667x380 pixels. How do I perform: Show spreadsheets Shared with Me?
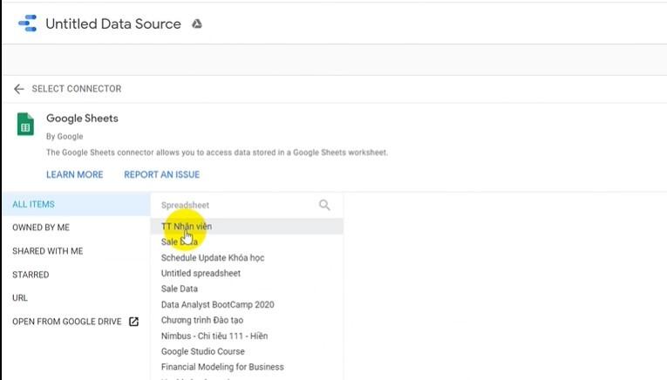(48, 251)
